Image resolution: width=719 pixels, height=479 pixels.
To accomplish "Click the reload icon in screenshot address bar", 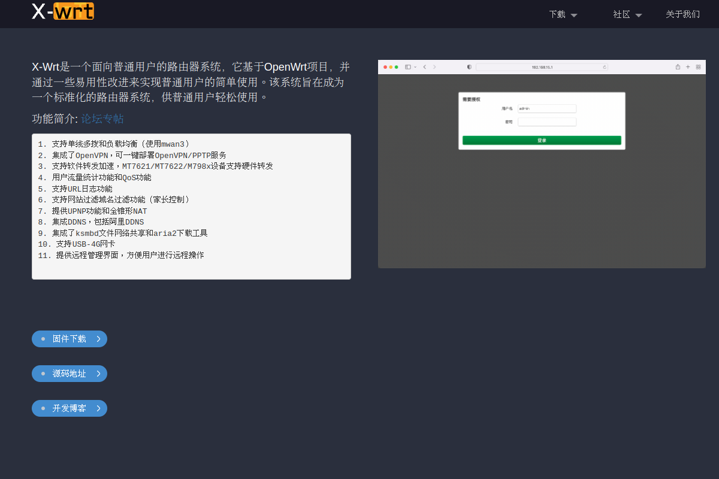I will [605, 67].
